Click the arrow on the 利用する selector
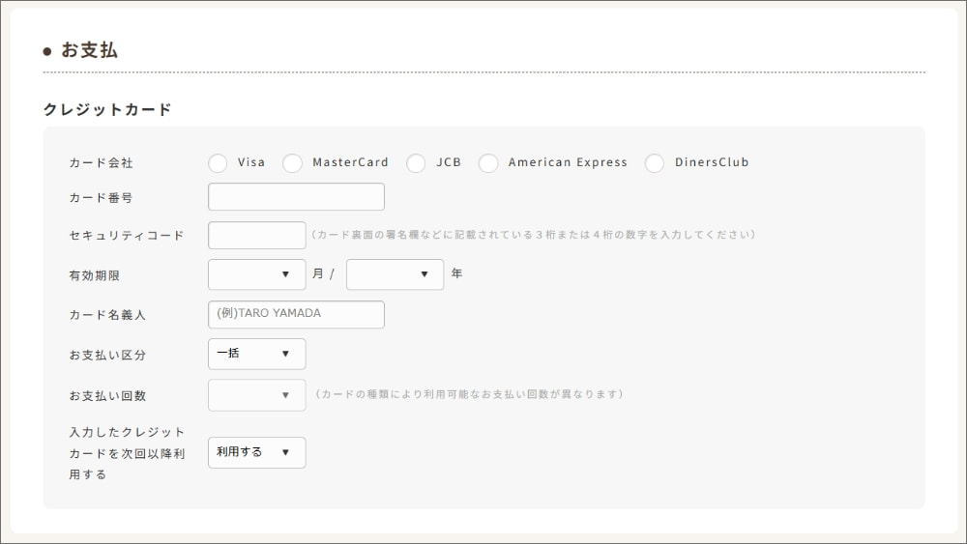This screenshot has width=967, height=544. (285, 452)
